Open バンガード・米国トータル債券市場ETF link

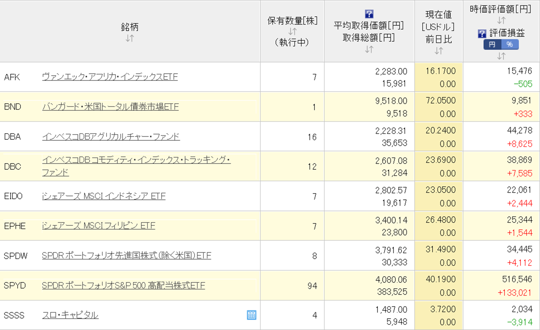coord(110,107)
